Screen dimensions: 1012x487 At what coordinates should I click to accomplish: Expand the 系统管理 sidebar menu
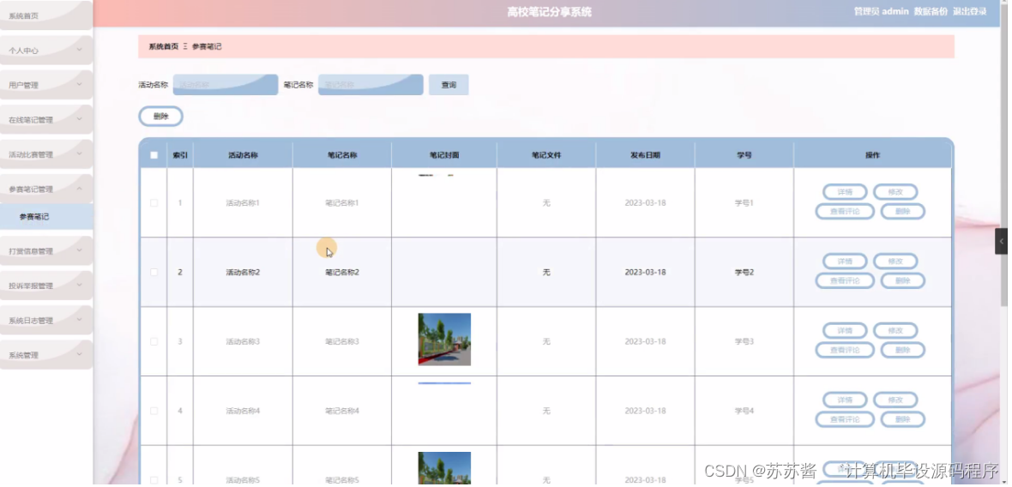45,356
